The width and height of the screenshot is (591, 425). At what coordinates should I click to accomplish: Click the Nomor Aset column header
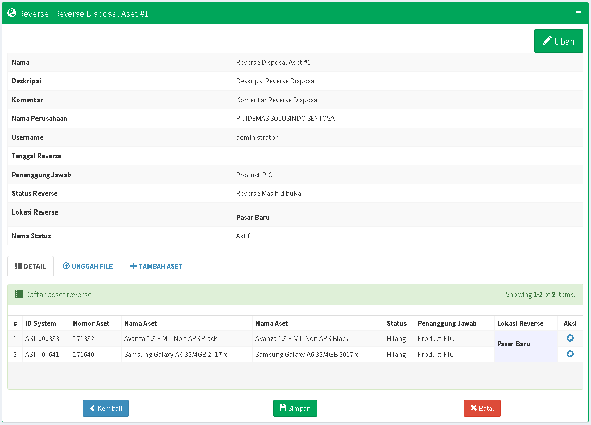tap(91, 323)
